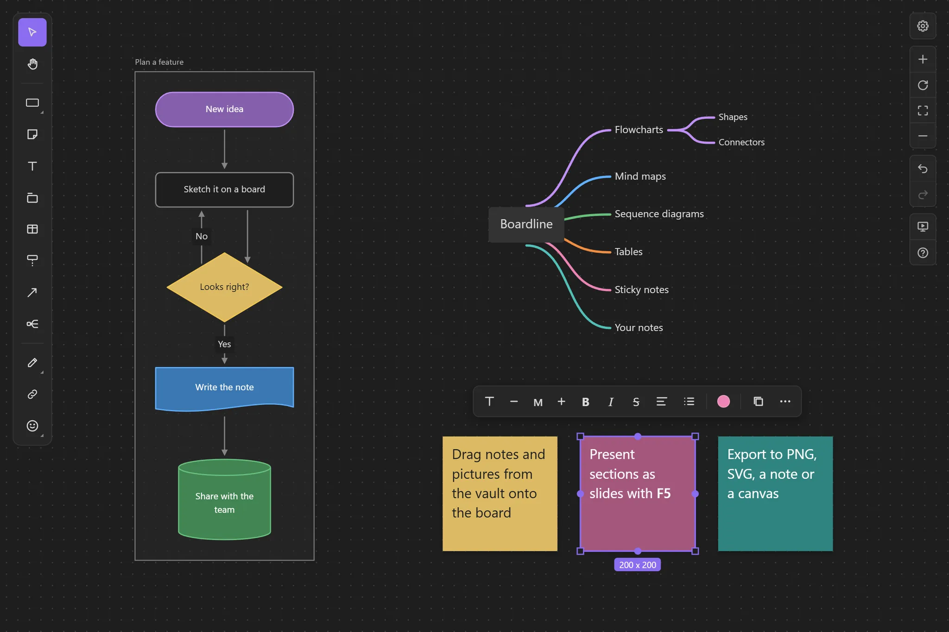Toggle strikethrough formatting
Screen dimensions: 949x632
pos(636,402)
